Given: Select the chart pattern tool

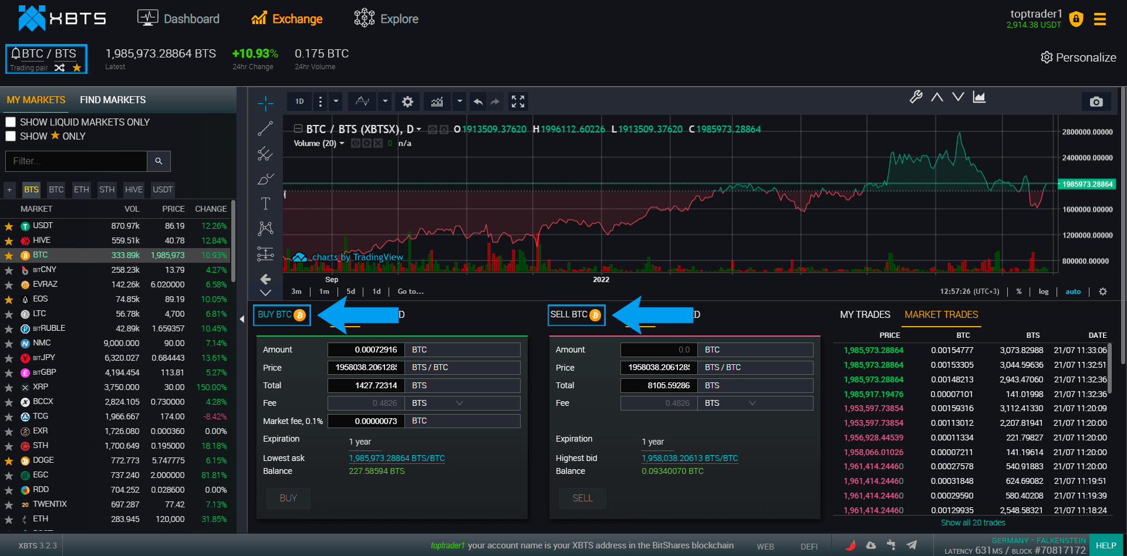Looking at the screenshot, I should pyautogui.click(x=265, y=228).
